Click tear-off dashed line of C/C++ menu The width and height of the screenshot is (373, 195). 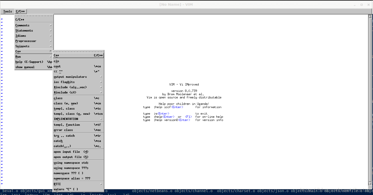click(x=34, y=16)
